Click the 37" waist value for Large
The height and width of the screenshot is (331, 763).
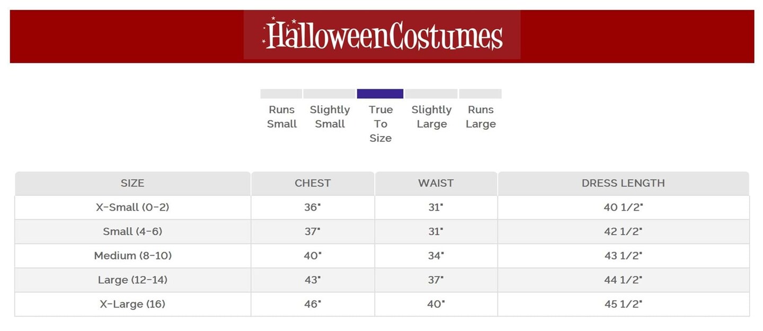tap(436, 280)
